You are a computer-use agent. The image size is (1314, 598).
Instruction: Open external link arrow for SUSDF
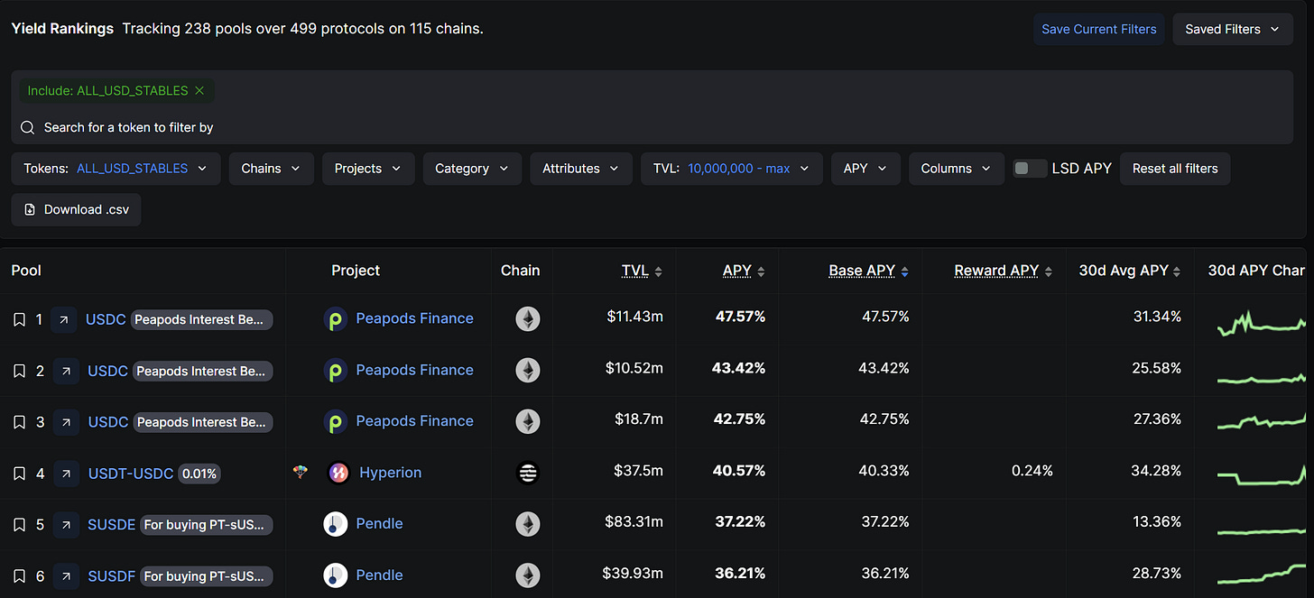66,576
